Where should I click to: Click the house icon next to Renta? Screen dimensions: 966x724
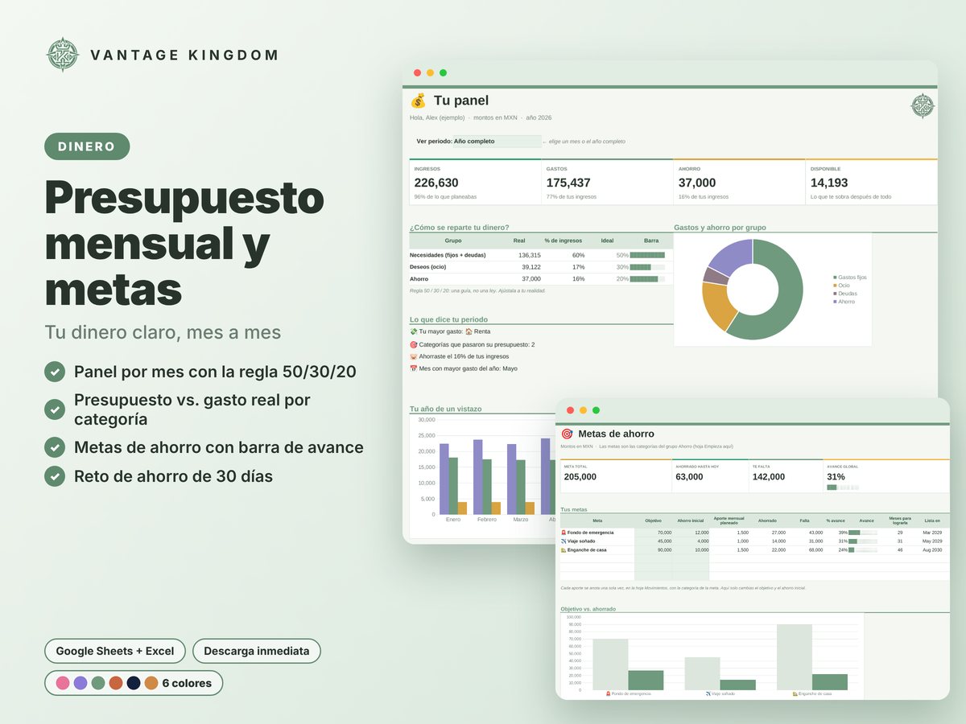(x=469, y=331)
